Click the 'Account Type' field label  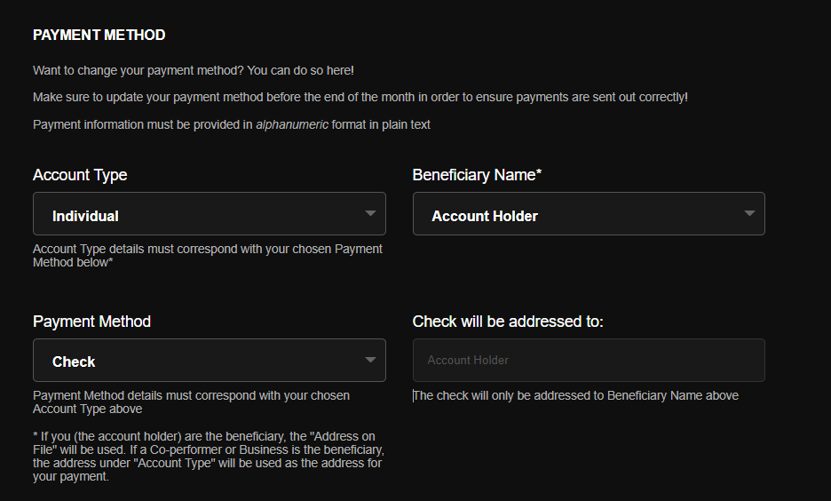point(80,175)
